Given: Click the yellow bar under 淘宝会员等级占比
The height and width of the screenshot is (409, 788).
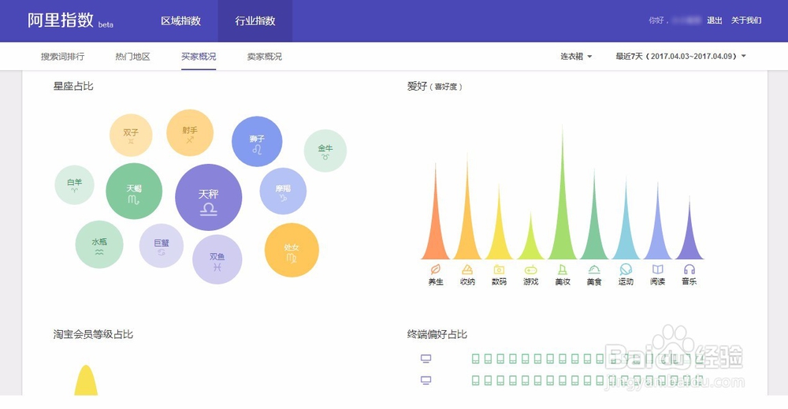Looking at the screenshot, I should tap(86, 381).
